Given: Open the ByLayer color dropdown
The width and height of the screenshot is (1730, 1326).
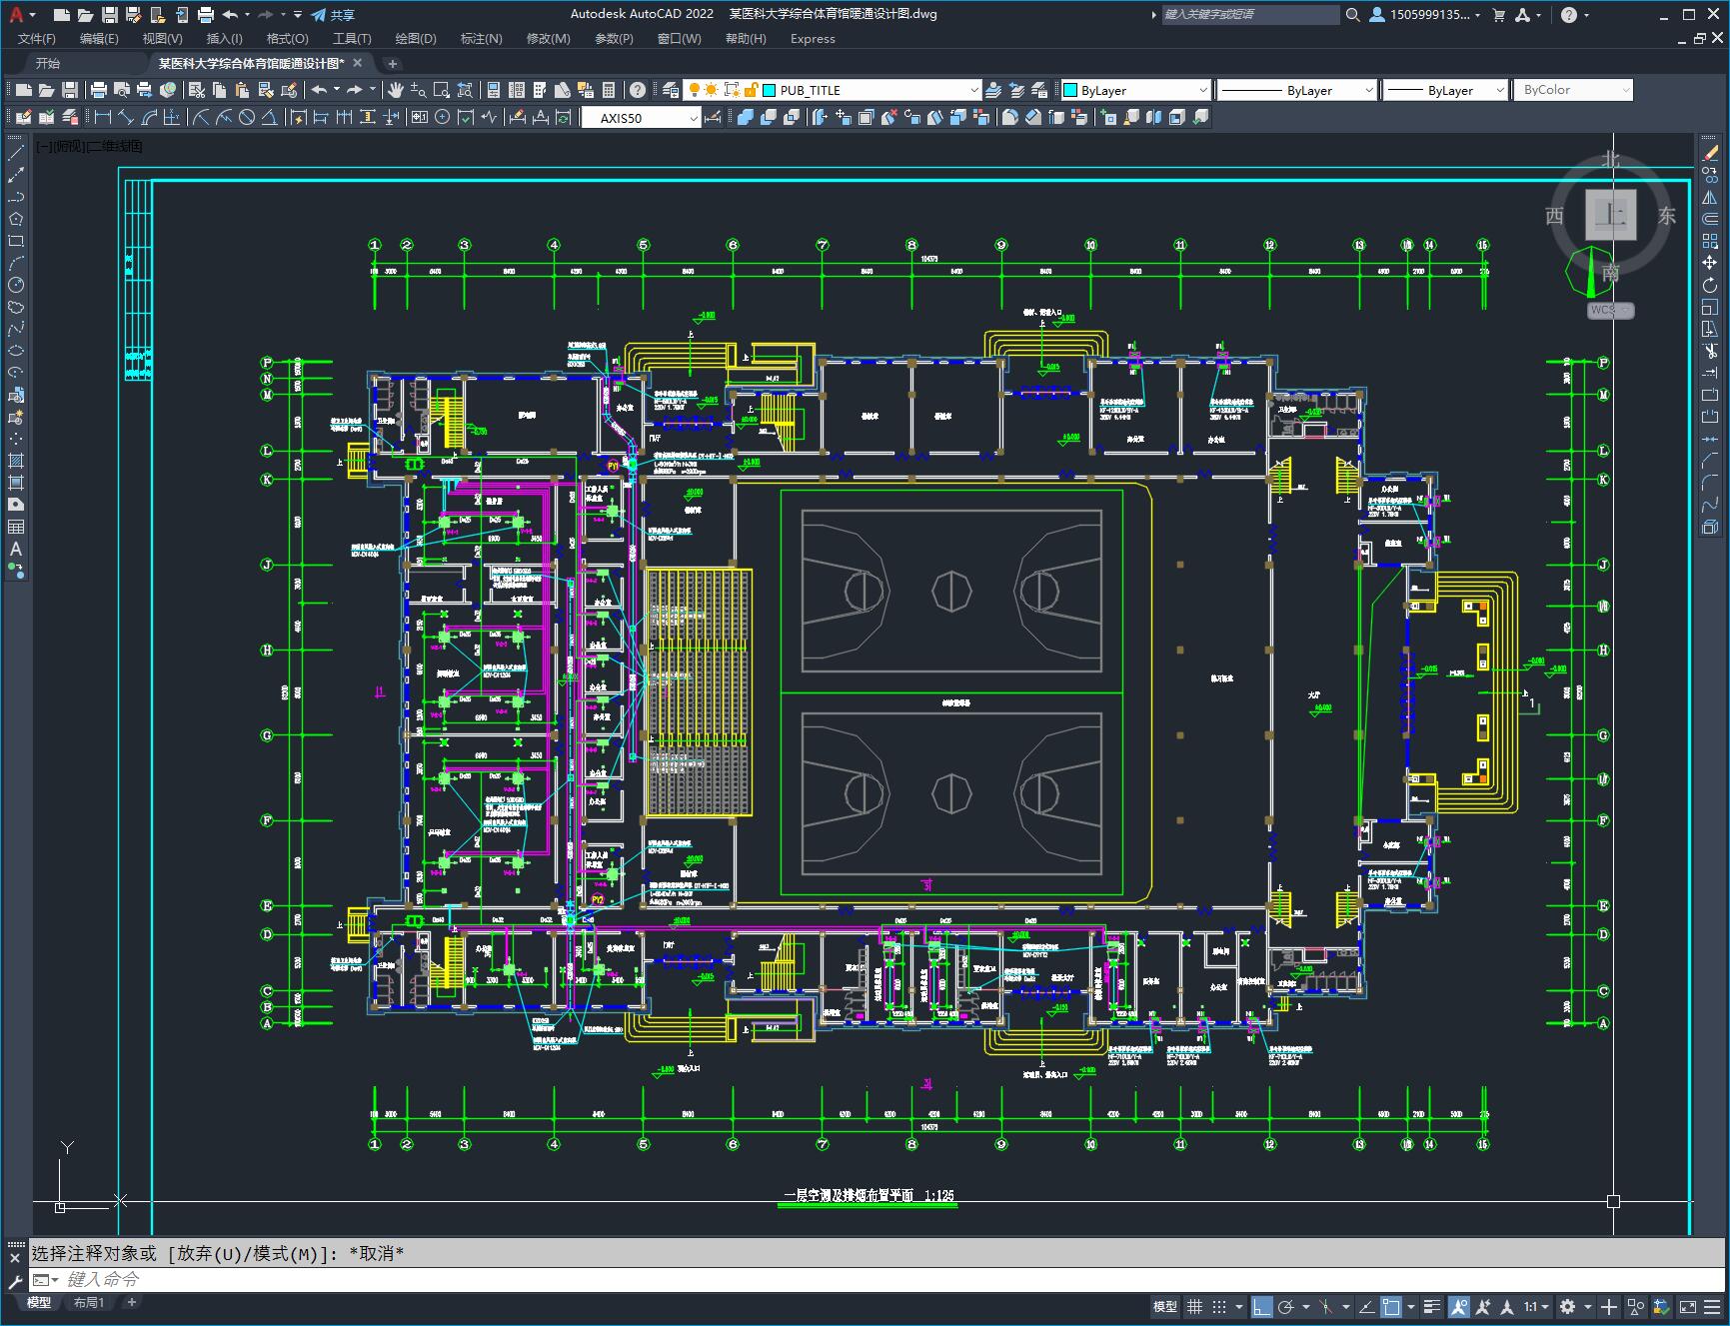Looking at the screenshot, I should coord(1202,90).
